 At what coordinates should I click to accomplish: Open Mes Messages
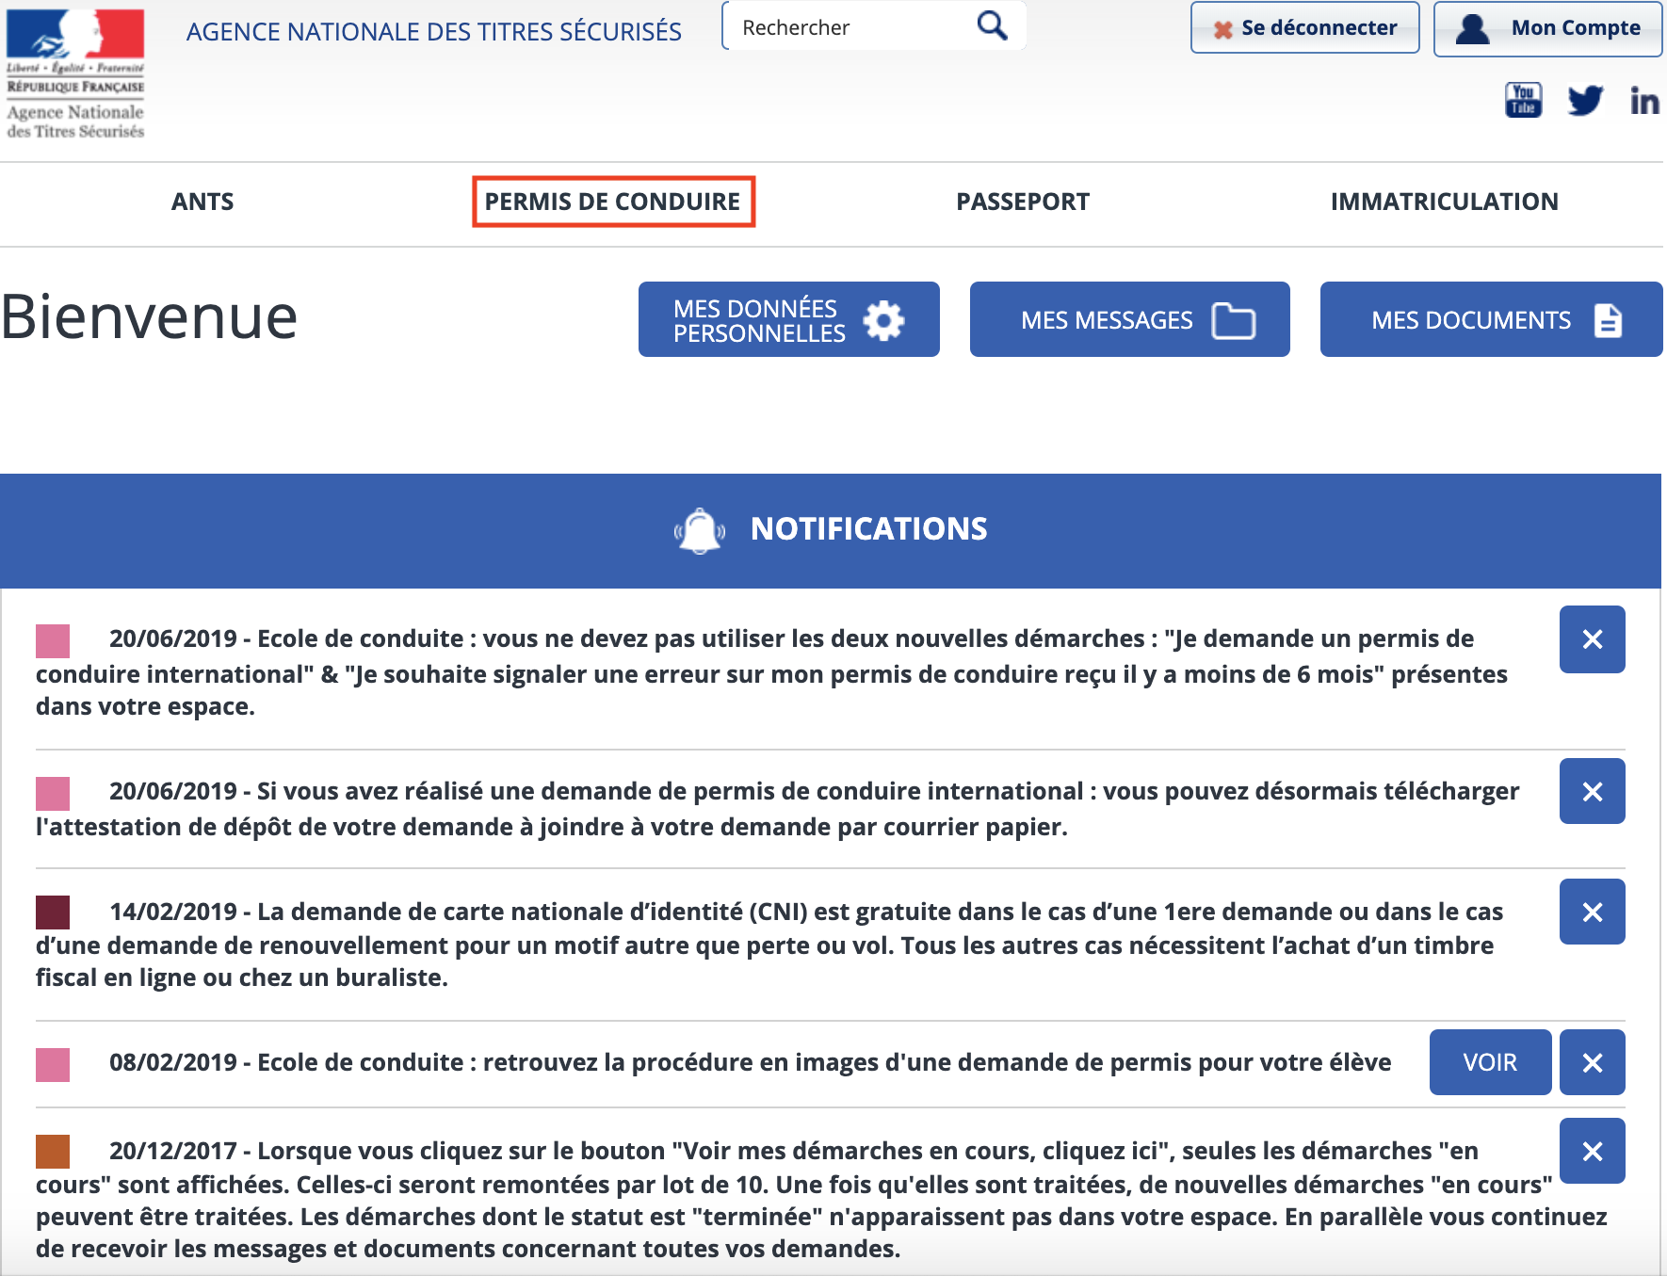coord(1129,319)
